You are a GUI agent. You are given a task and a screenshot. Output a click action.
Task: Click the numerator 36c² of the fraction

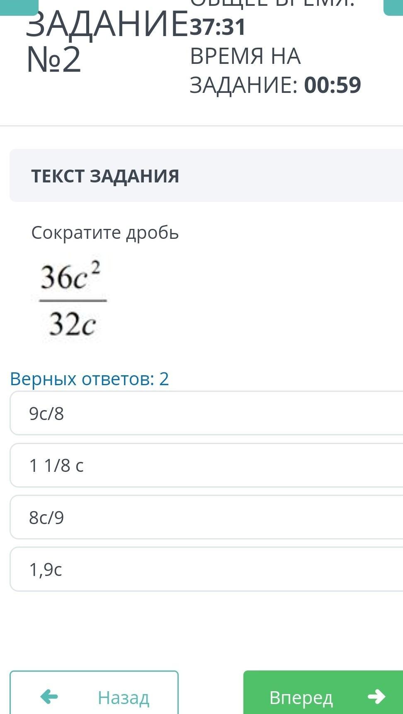click(71, 277)
